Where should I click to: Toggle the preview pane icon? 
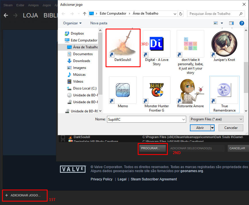pos(232,23)
